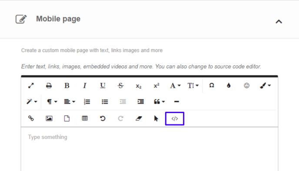Screen dimensions: 299x171
Task: Apply strikethrough formatting
Action: 120,85
